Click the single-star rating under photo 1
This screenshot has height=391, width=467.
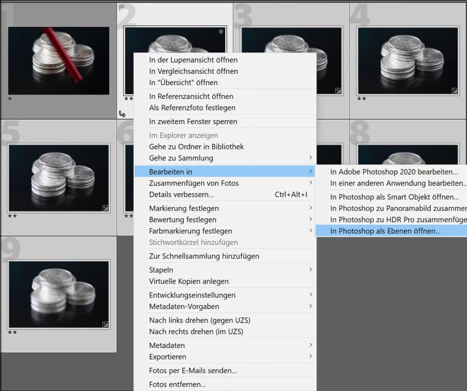click(10, 98)
